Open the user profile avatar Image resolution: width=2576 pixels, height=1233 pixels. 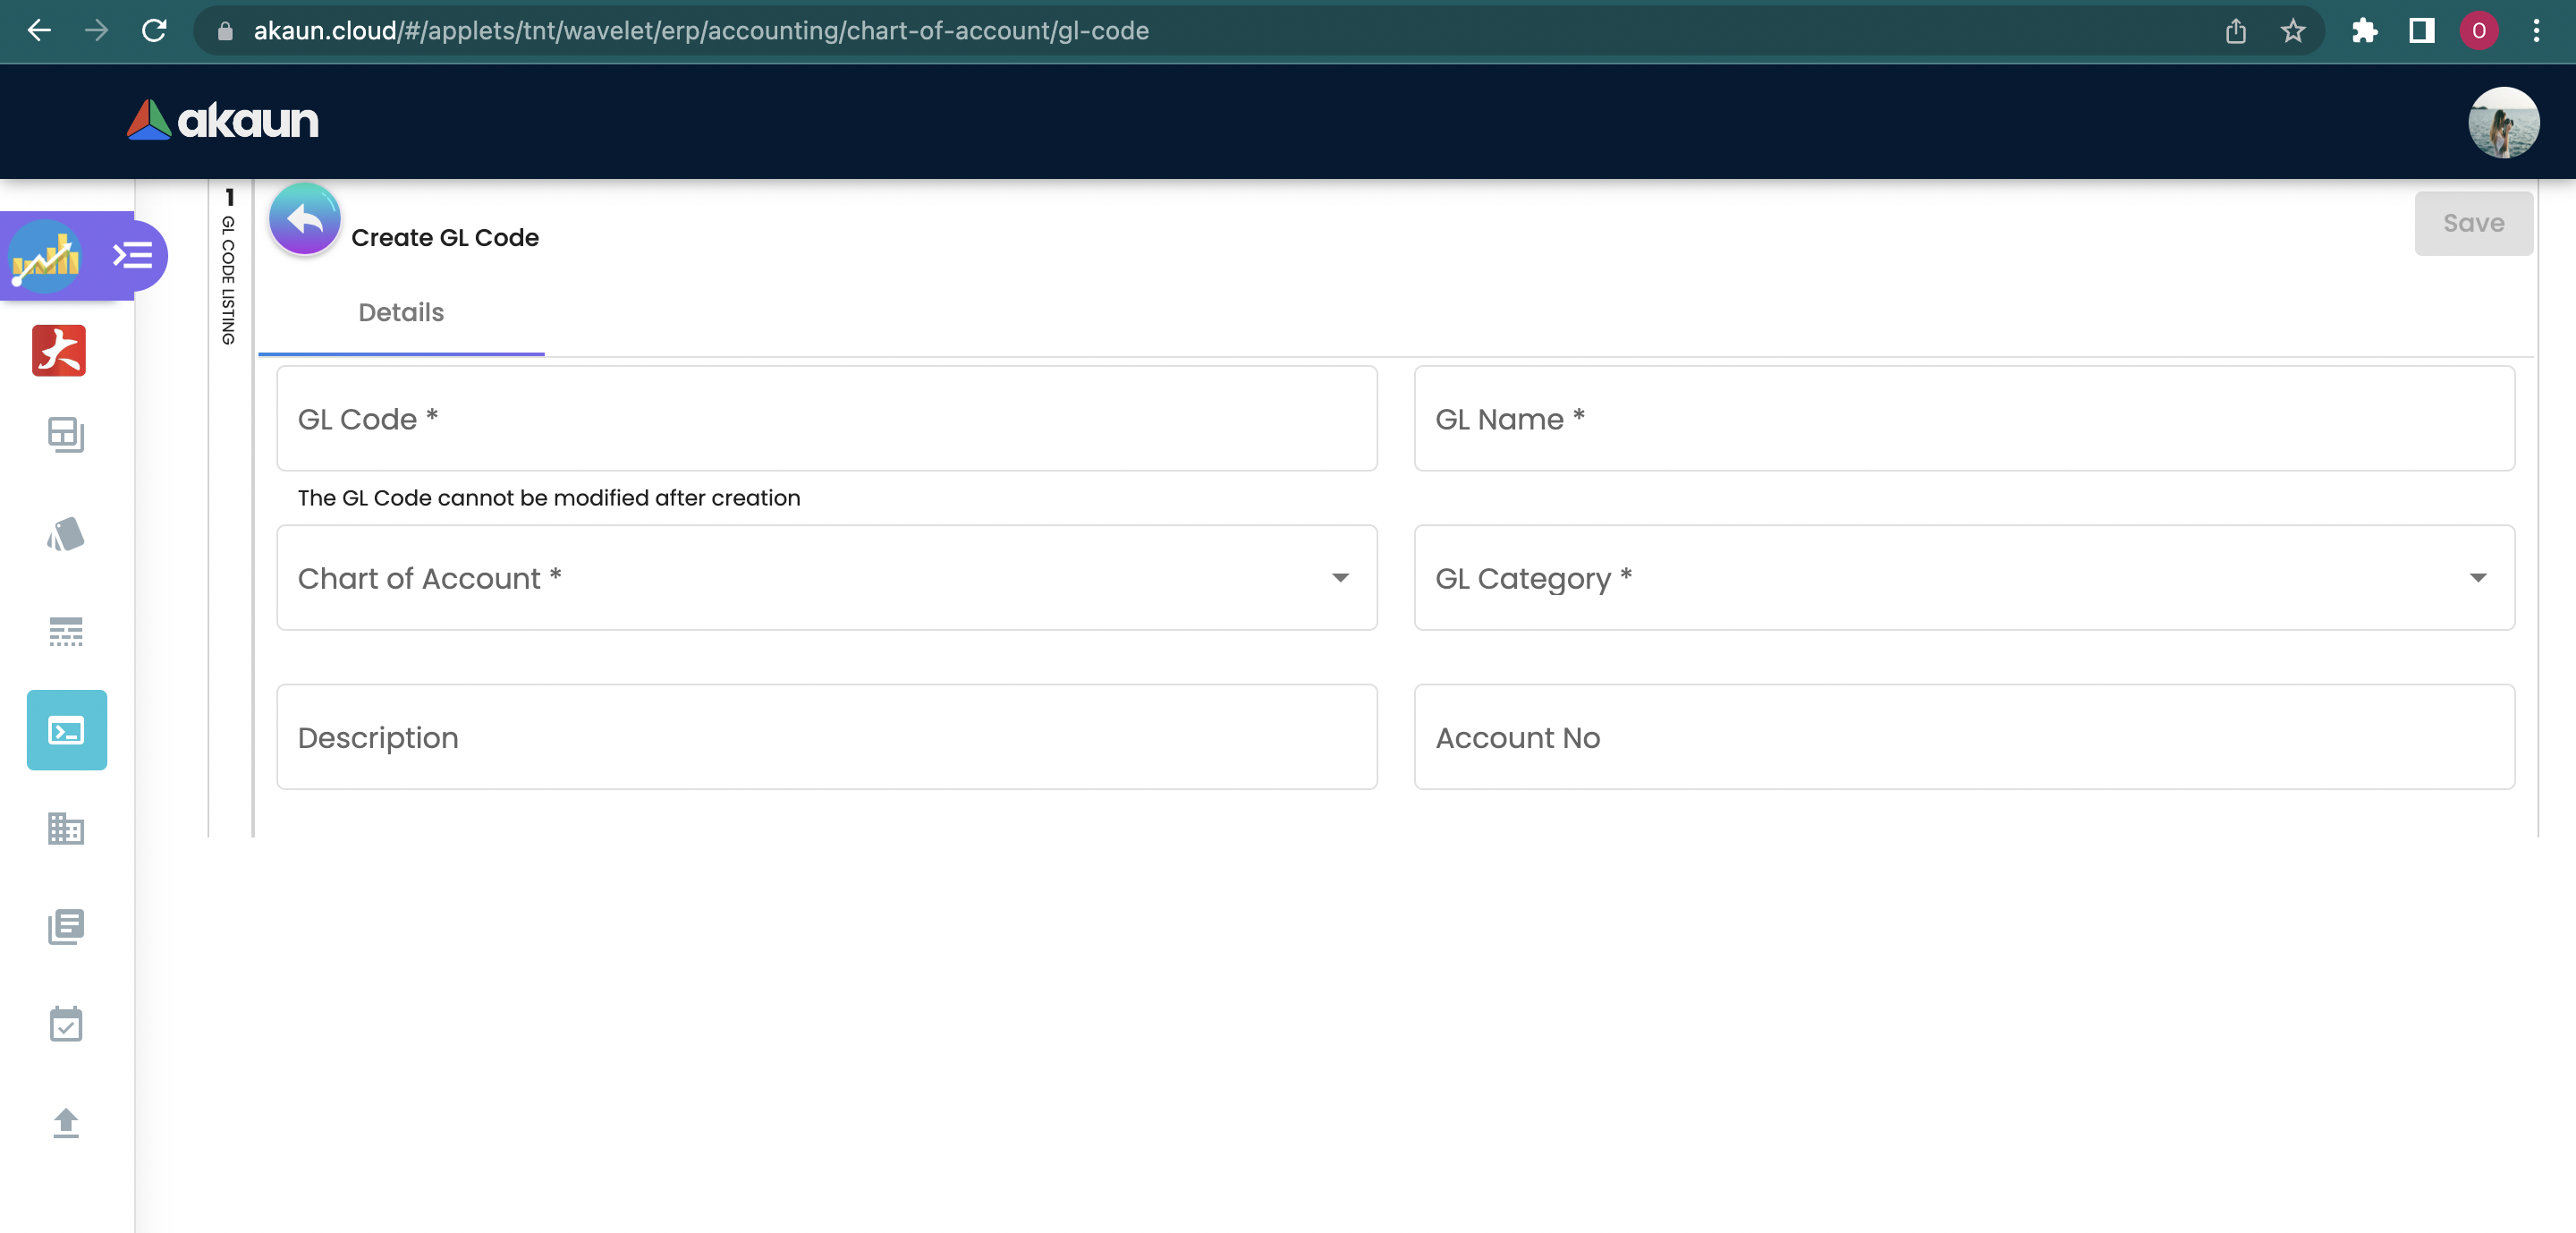[x=2502, y=122]
